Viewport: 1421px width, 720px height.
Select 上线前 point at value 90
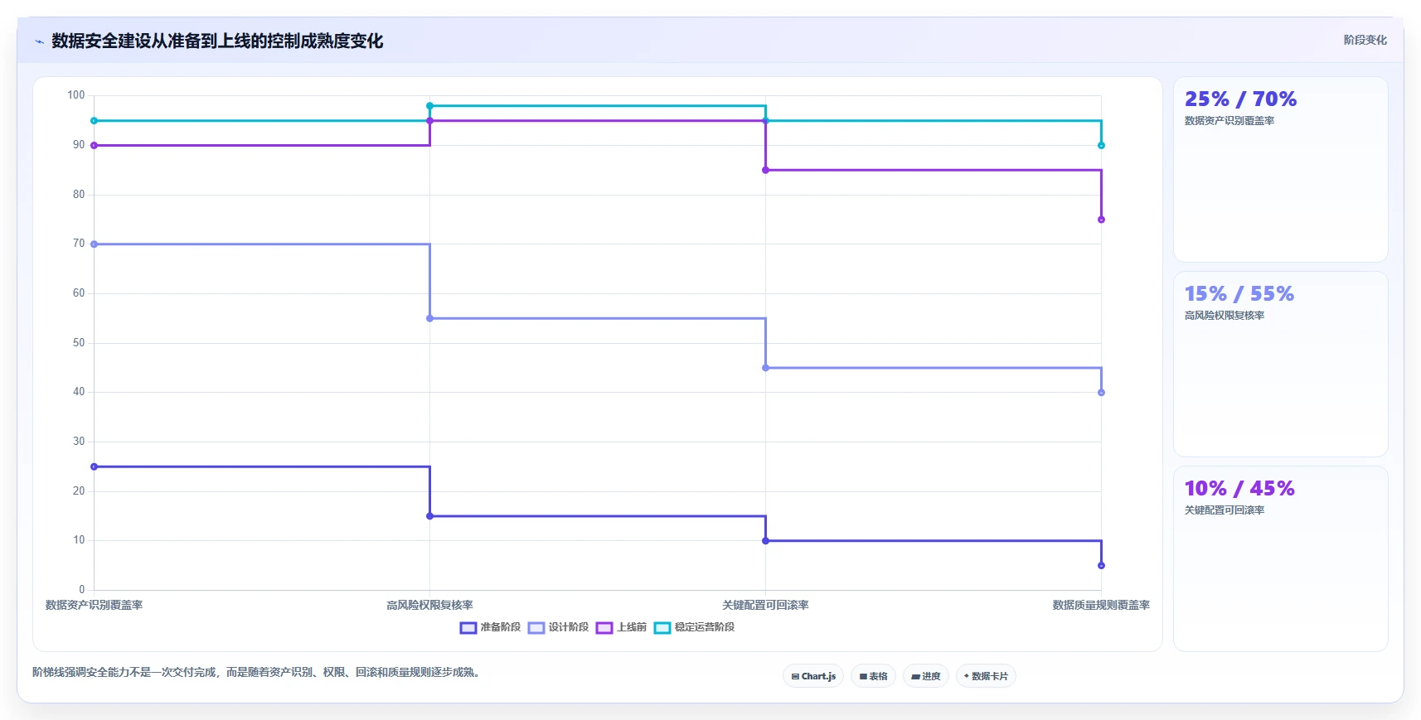coord(94,146)
